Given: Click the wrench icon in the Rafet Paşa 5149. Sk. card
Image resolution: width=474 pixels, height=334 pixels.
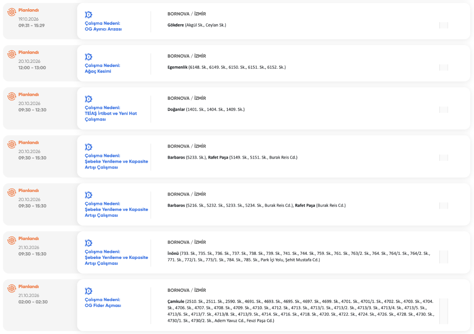Looking at the screenshot, I should coord(89,147).
